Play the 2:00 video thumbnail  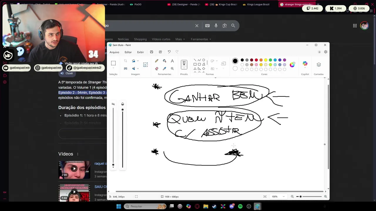[74, 169]
